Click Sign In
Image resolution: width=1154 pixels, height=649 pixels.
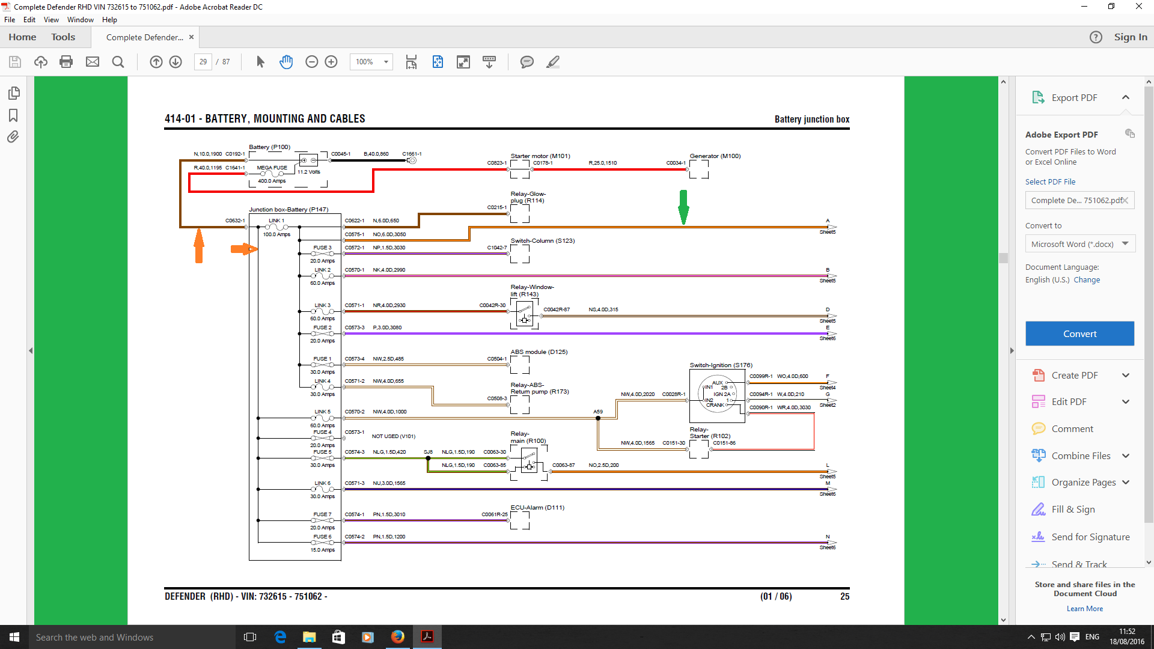1131,37
